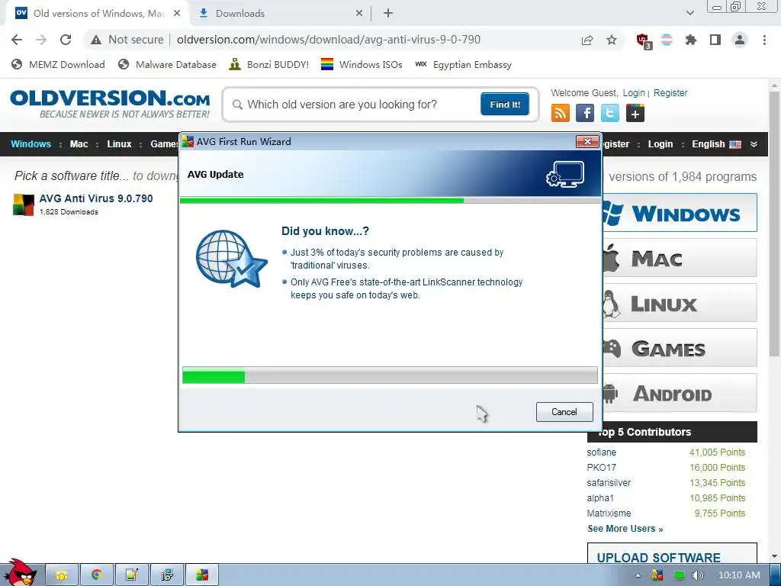Open the Bonzi BUDDY! bookmark
The height and width of the screenshot is (586, 781).
[269, 64]
